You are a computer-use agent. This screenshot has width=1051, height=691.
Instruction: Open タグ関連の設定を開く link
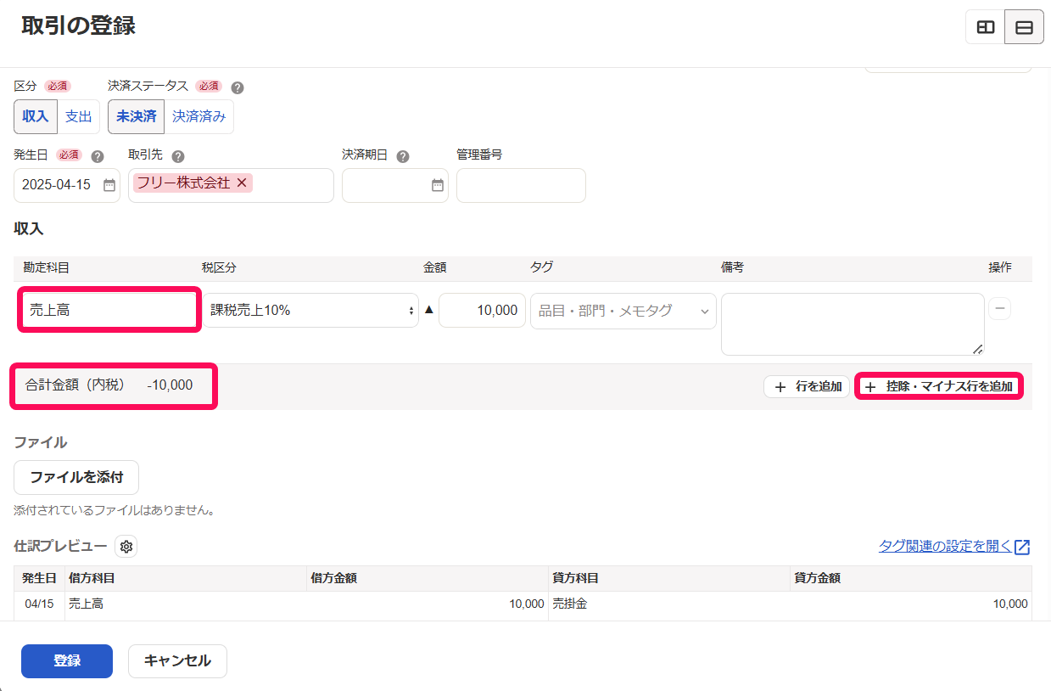click(x=954, y=547)
